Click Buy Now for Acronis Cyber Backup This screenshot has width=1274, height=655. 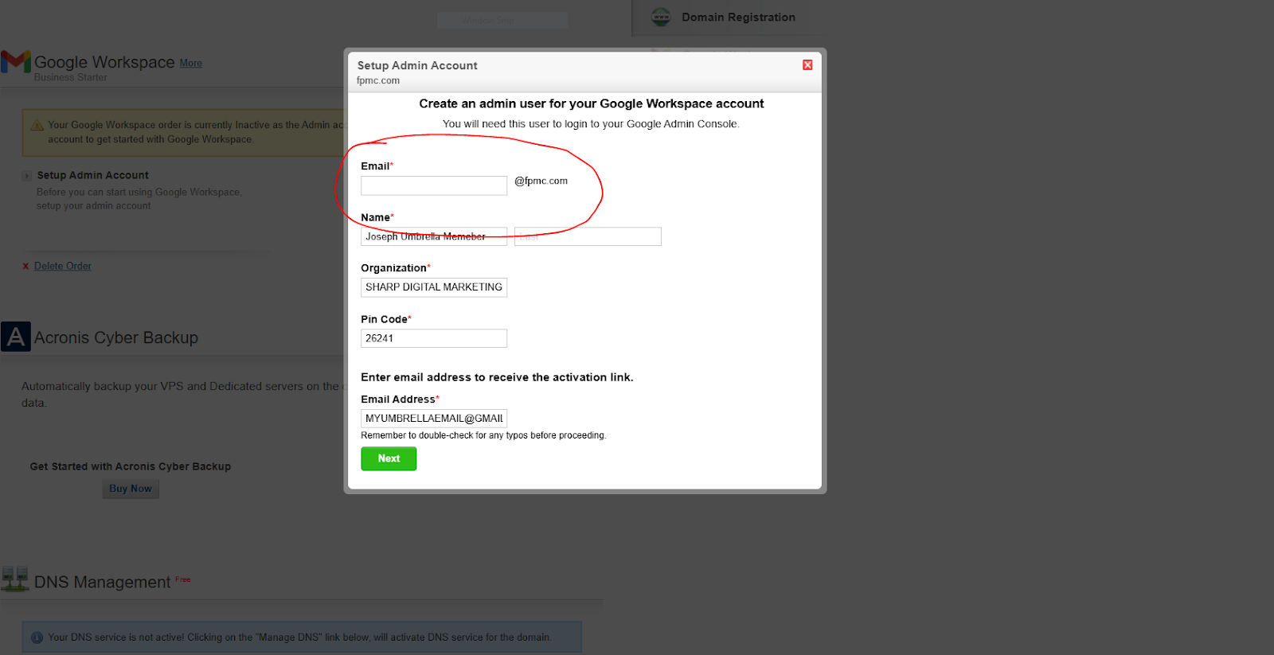click(131, 489)
